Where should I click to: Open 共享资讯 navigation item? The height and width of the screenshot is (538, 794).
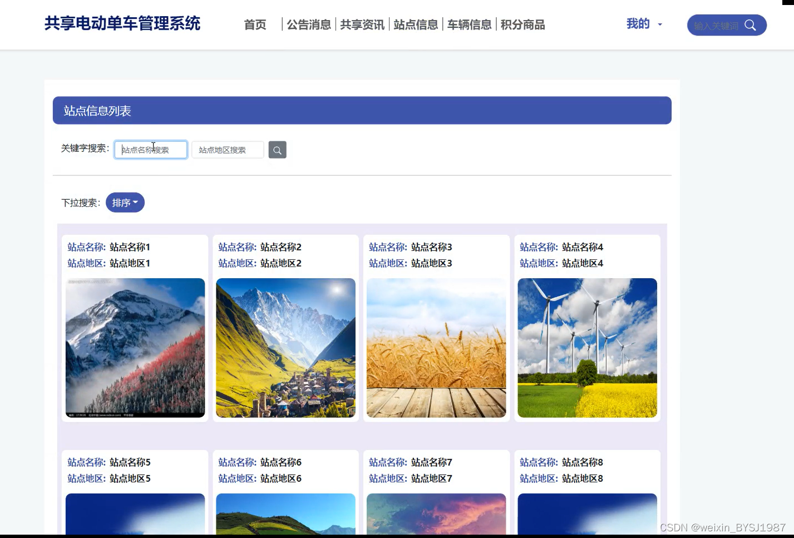(x=362, y=24)
